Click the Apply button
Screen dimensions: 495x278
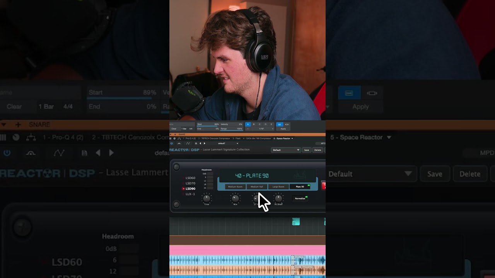pos(283,129)
